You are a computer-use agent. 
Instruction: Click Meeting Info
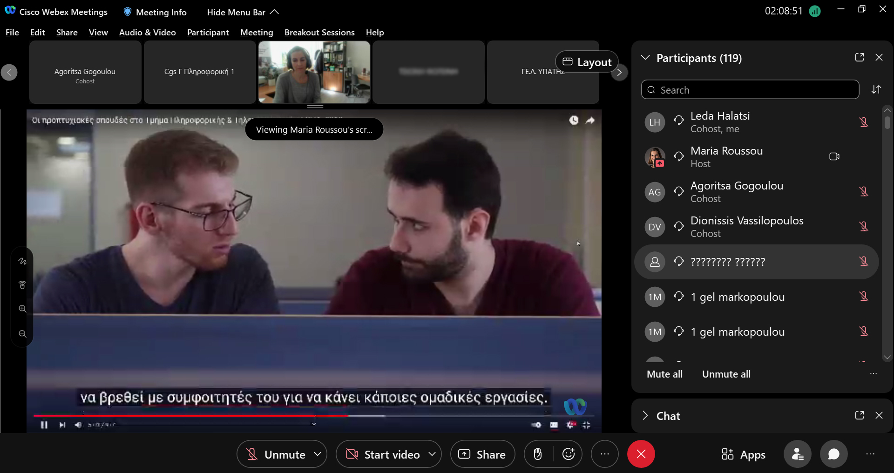155,12
